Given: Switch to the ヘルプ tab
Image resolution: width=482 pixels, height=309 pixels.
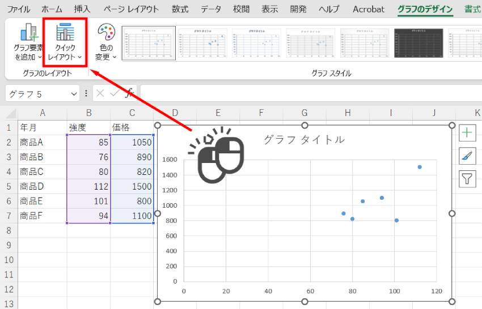Looking at the screenshot, I should (x=329, y=9).
